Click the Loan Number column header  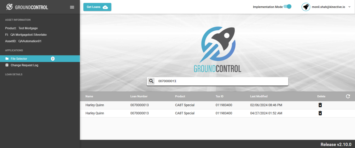point(139,96)
